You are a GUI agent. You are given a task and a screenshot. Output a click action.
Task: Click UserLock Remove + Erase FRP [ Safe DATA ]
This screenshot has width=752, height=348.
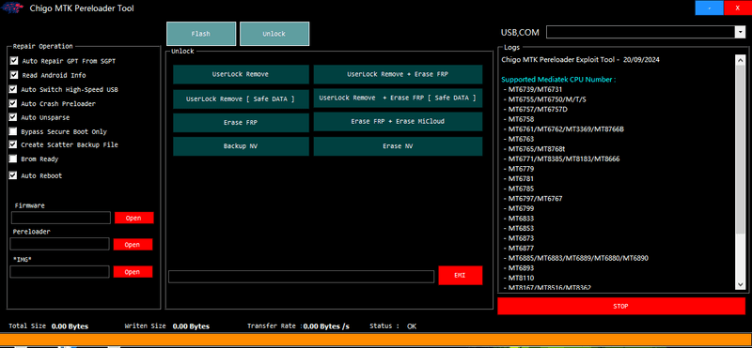point(398,98)
